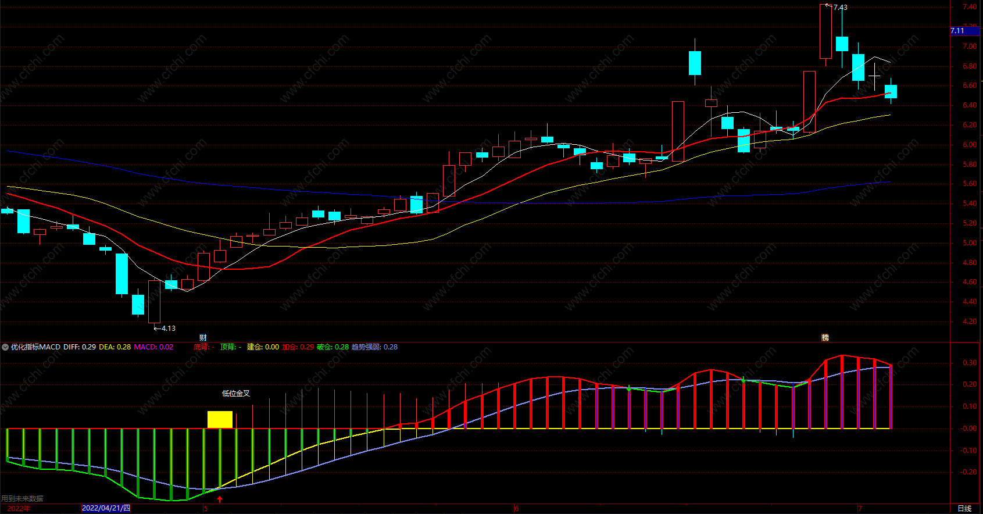Click the yellow 低位金叉 signal box

(x=220, y=420)
